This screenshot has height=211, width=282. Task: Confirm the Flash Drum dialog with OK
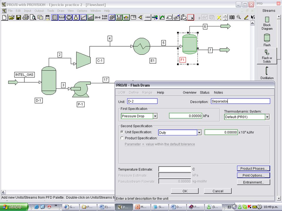185,191
